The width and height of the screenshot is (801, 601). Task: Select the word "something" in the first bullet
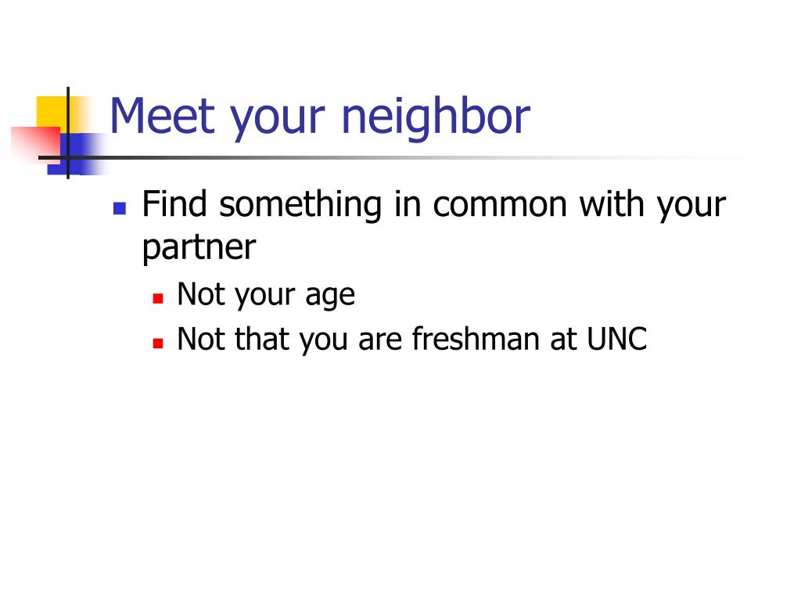coord(300,204)
